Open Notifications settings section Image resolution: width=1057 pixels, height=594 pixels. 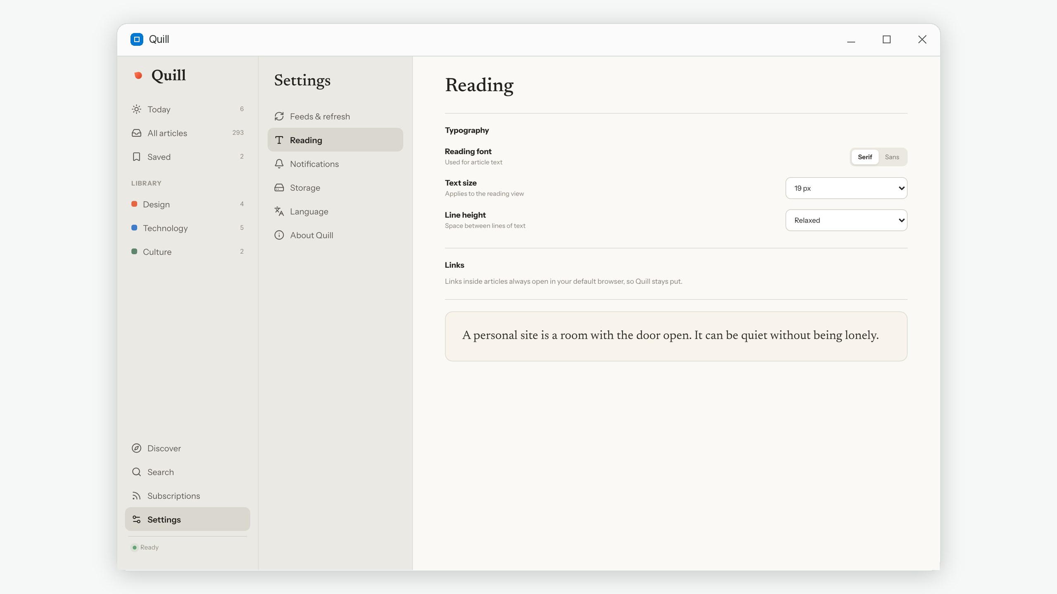click(x=335, y=164)
